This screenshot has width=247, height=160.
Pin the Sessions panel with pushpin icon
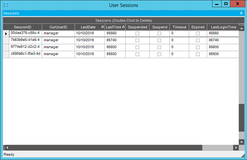(241, 13)
